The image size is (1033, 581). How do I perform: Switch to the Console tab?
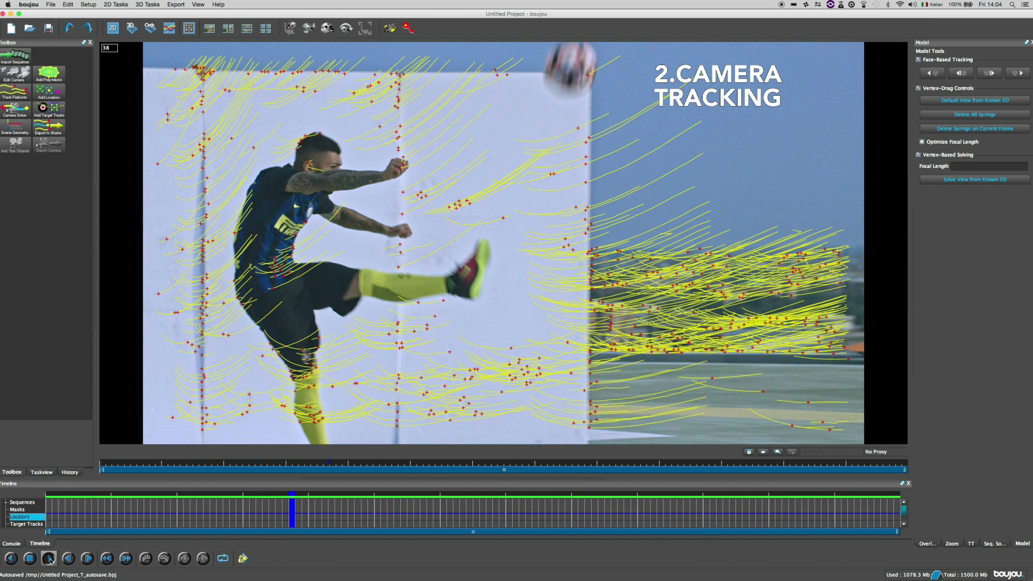pyautogui.click(x=11, y=544)
